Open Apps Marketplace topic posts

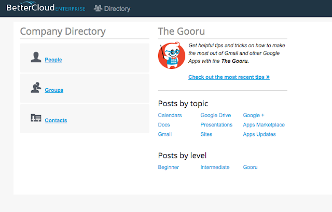[x=264, y=125]
